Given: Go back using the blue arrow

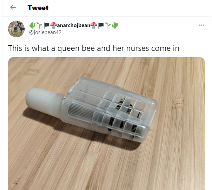Looking at the screenshot, I should click(13, 7).
